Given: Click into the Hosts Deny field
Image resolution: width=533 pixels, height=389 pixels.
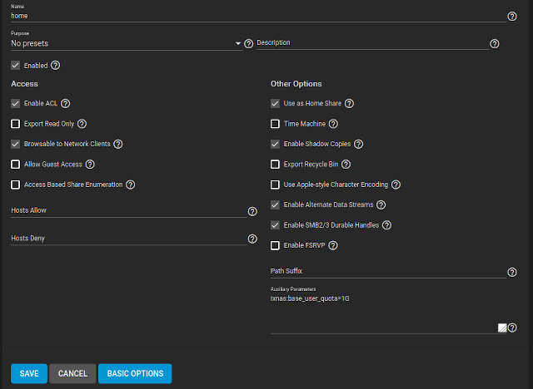Looking at the screenshot, I should tap(128, 239).
